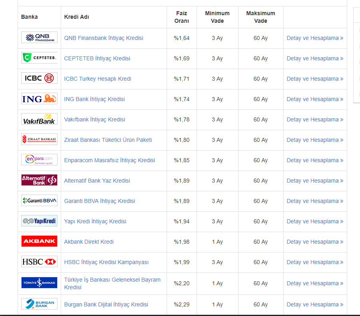360x316 pixels.
Task: Click Detay ve Hesaplama for Burgan Bank
Action: click(315, 304)
